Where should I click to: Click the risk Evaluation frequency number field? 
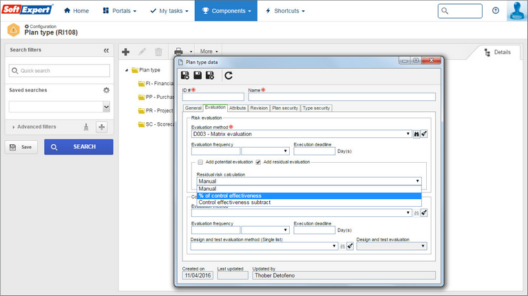click(215, 151)
